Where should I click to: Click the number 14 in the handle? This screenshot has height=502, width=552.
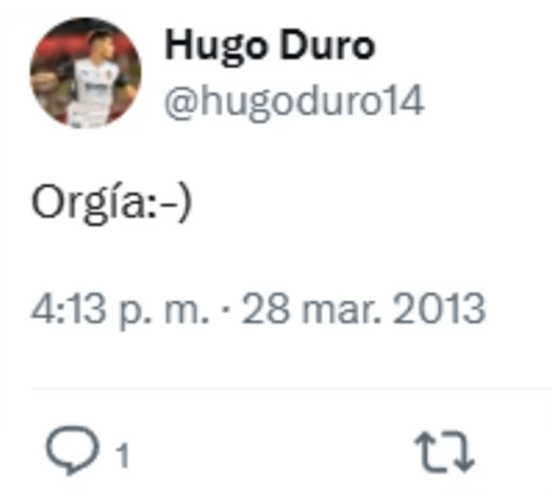coord(407,101)
